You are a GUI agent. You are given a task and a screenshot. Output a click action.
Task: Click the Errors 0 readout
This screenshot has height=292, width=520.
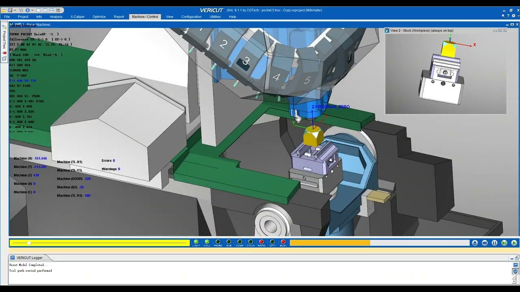point(108,161)
